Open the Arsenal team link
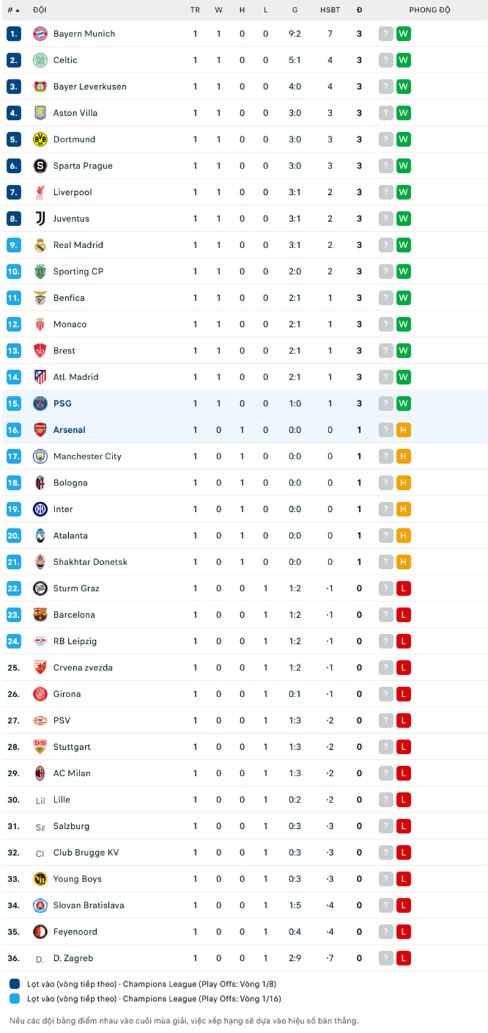The image size is (488, 1033). (69, 430)
